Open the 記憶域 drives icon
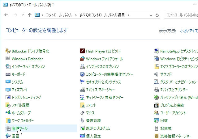Image resolution: width=198 pixels, height=139 pixels. (157, 128)
